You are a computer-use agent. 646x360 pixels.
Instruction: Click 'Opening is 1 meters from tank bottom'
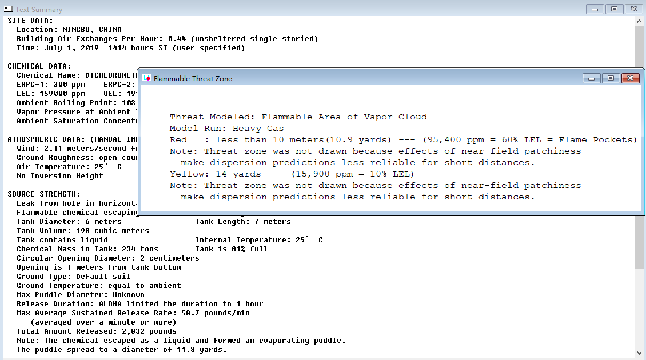coord(99,267)
